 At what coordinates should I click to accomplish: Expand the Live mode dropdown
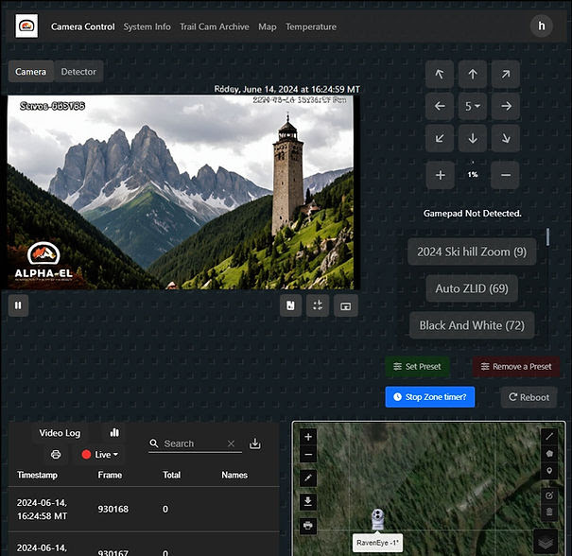100,455
